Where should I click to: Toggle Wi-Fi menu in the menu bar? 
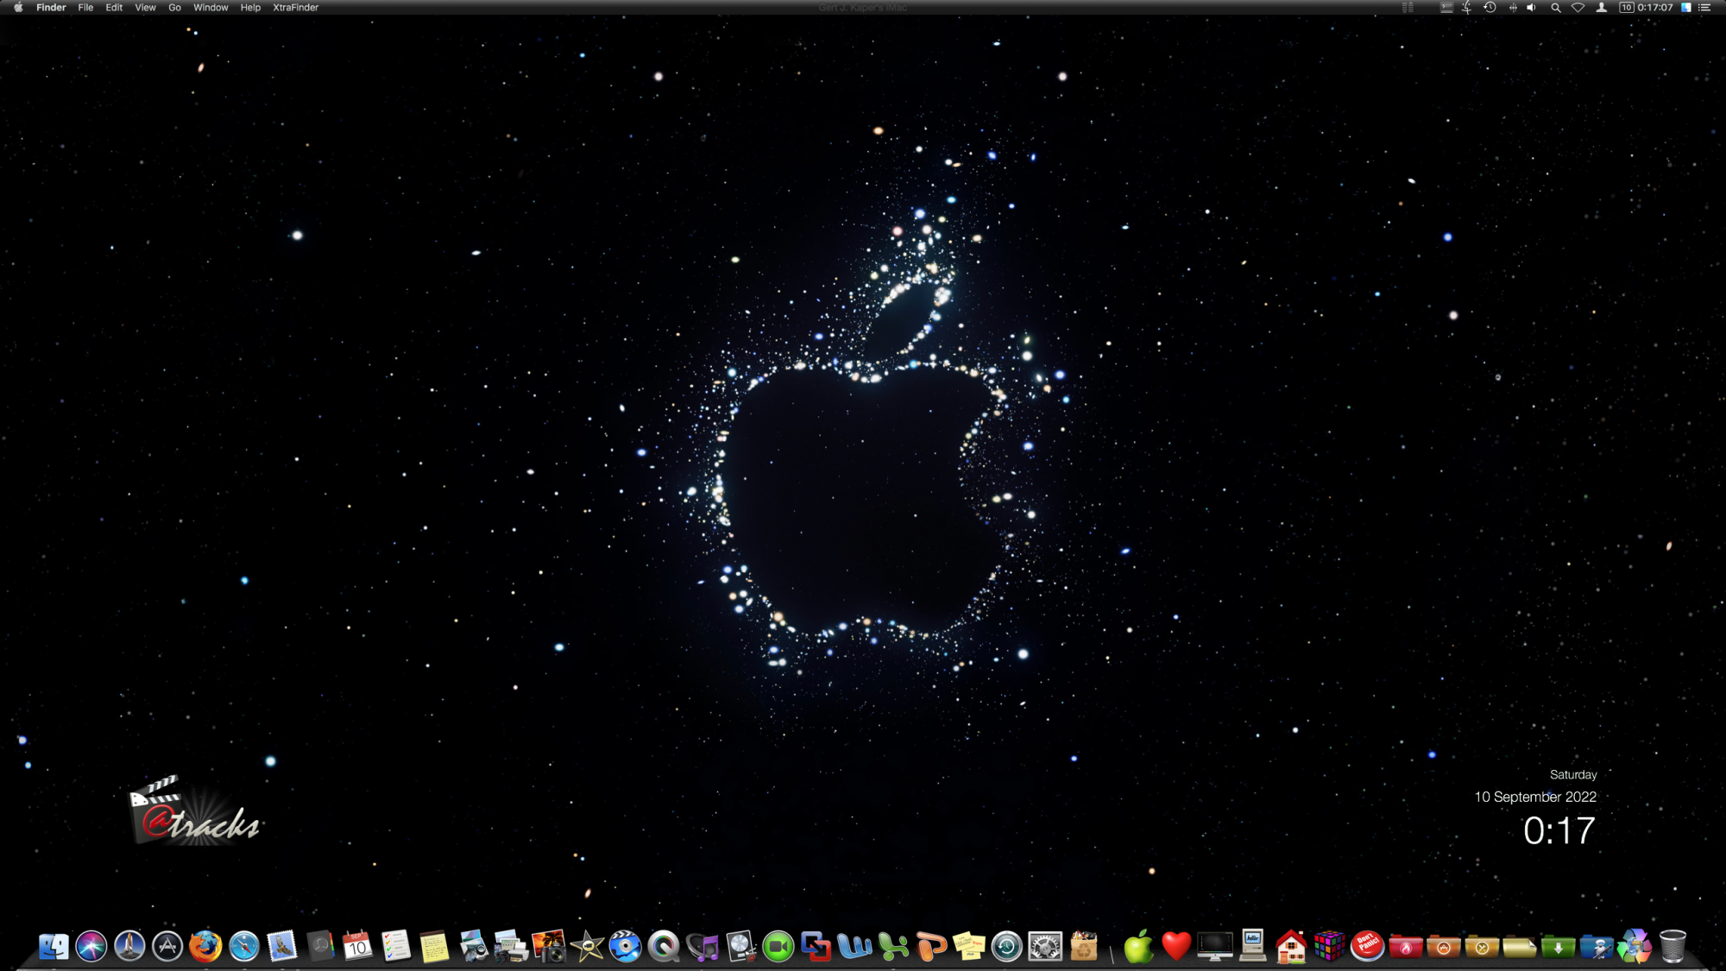[1578, 8]
